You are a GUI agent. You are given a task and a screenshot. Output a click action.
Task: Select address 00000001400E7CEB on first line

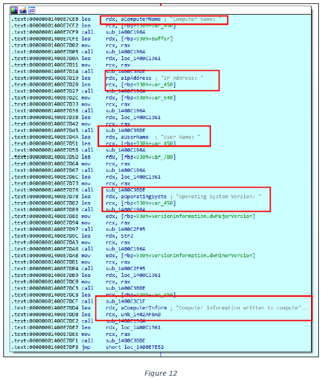[54, 19]
